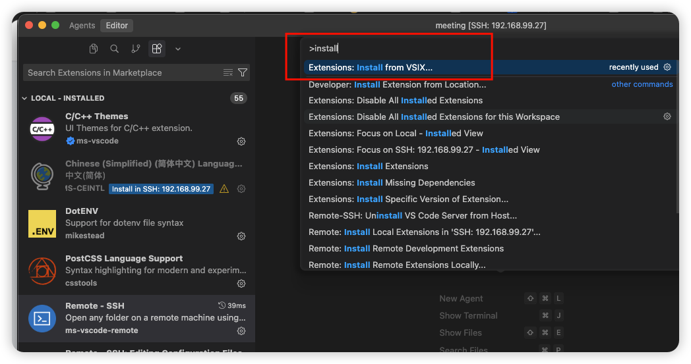Click warning icon on Chinese language extension
The width and height of the screenshot is (691, 364).
[224, 189]
